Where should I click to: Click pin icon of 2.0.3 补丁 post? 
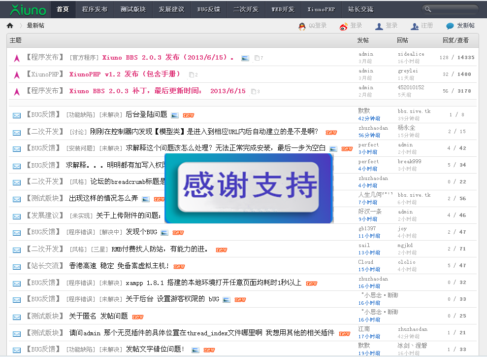pos(17,91)
